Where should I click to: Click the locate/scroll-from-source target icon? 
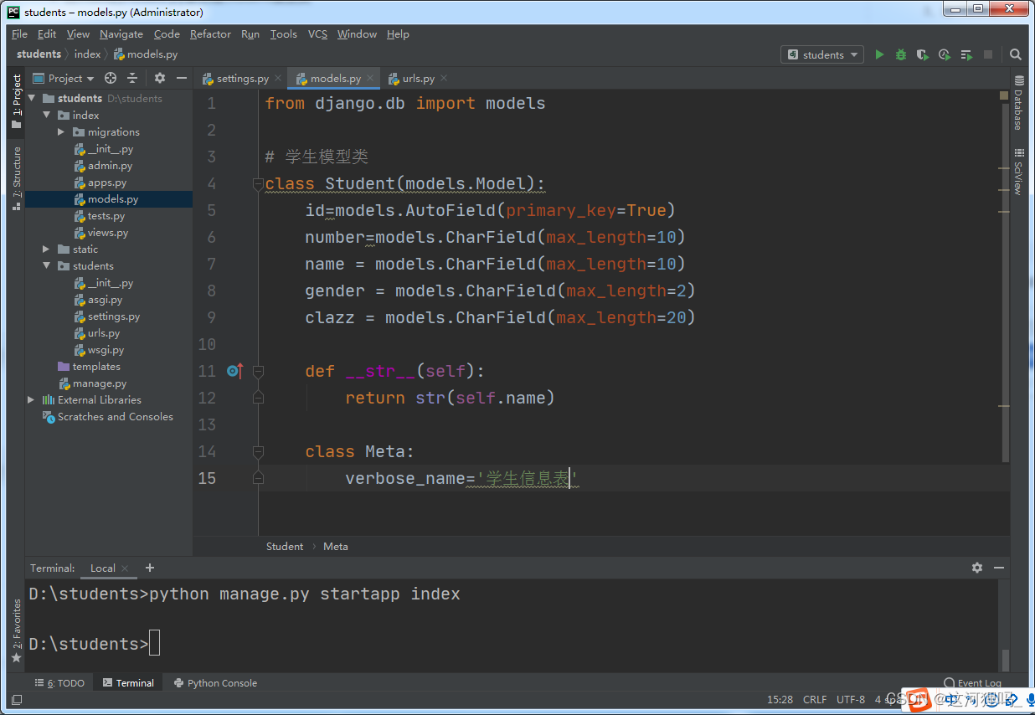(111, 78)
